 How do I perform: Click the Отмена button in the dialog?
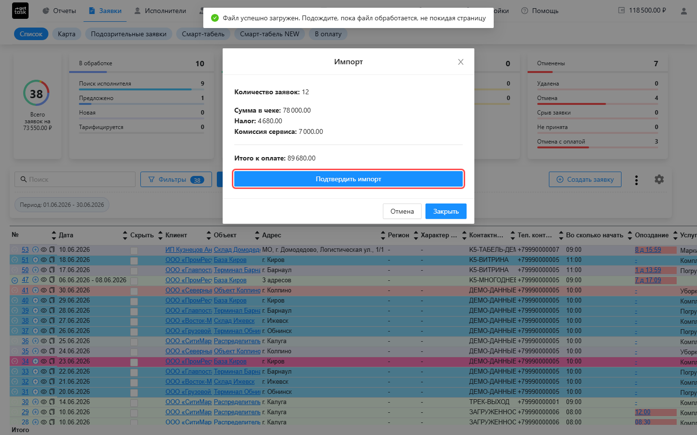402,211
